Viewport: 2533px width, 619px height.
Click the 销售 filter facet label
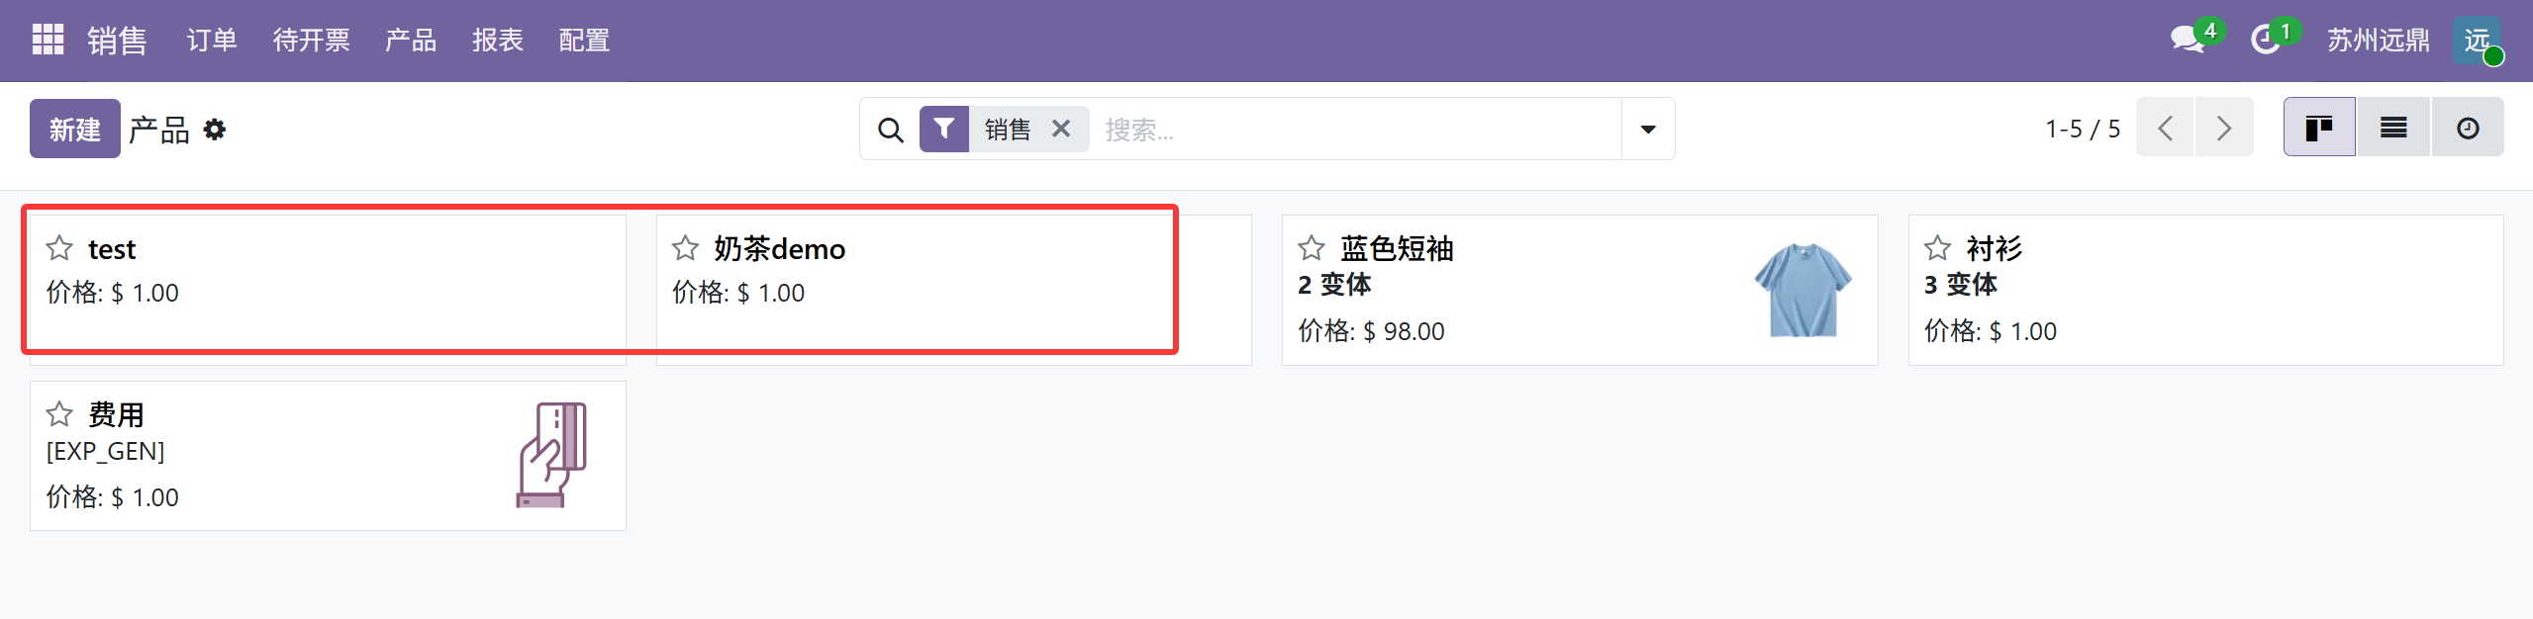(x=1008, y=130)
